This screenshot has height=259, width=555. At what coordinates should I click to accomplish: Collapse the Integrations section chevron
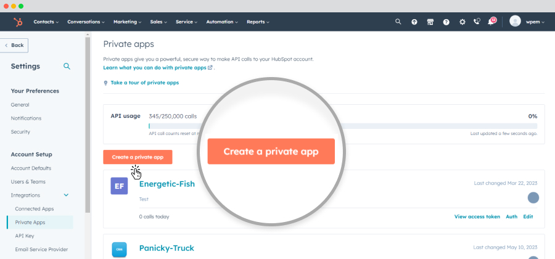[x=66, y=195]
